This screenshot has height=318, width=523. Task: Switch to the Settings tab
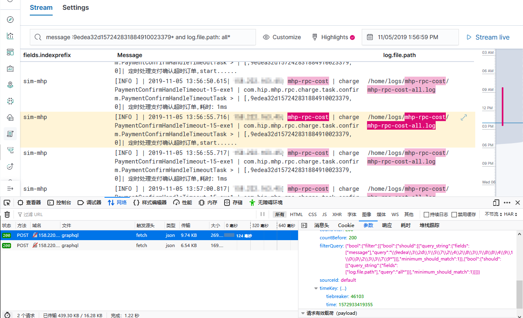coord(76,8)
